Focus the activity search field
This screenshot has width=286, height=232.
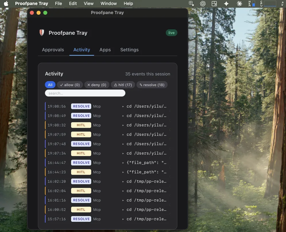click(x=85, y=93)
